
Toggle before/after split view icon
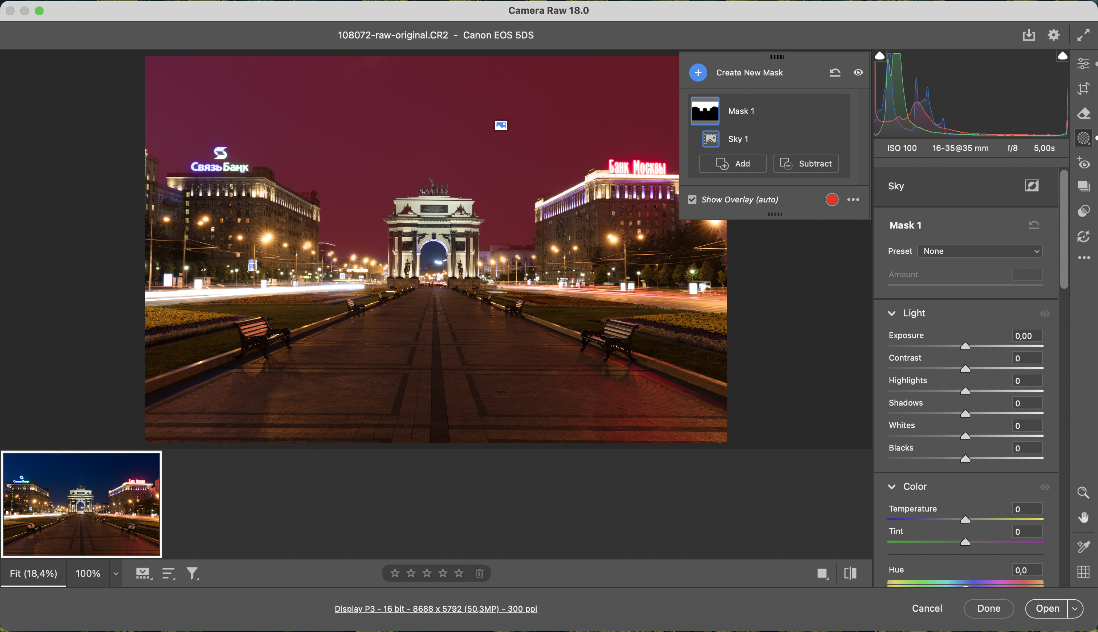[x=850, y=573]
